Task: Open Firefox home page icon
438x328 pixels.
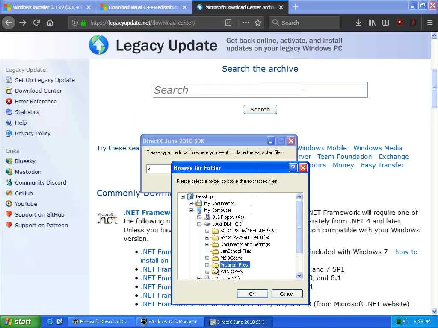Action: [x=50, y=23]
